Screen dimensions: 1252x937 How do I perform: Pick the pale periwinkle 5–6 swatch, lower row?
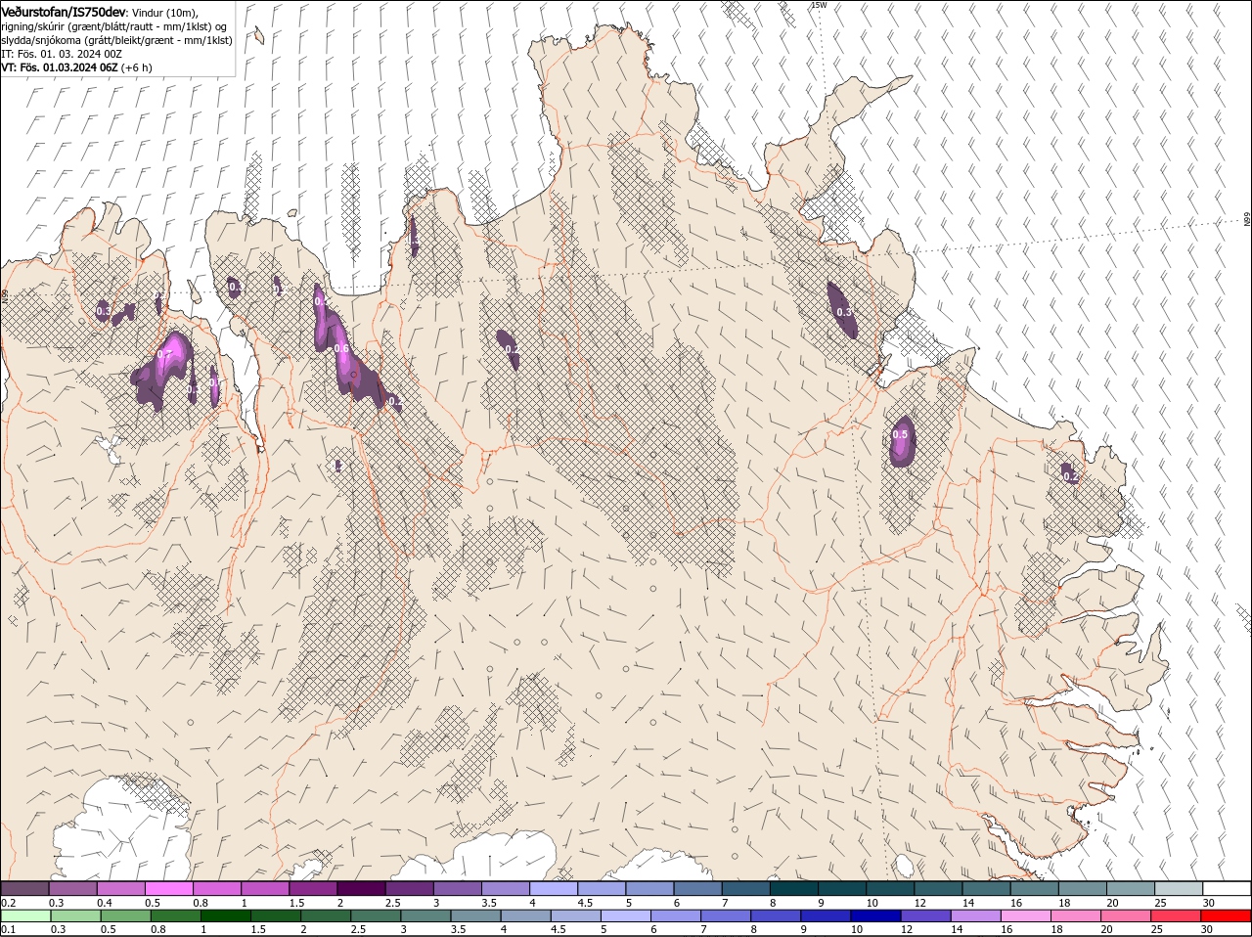tap(626, 915)
